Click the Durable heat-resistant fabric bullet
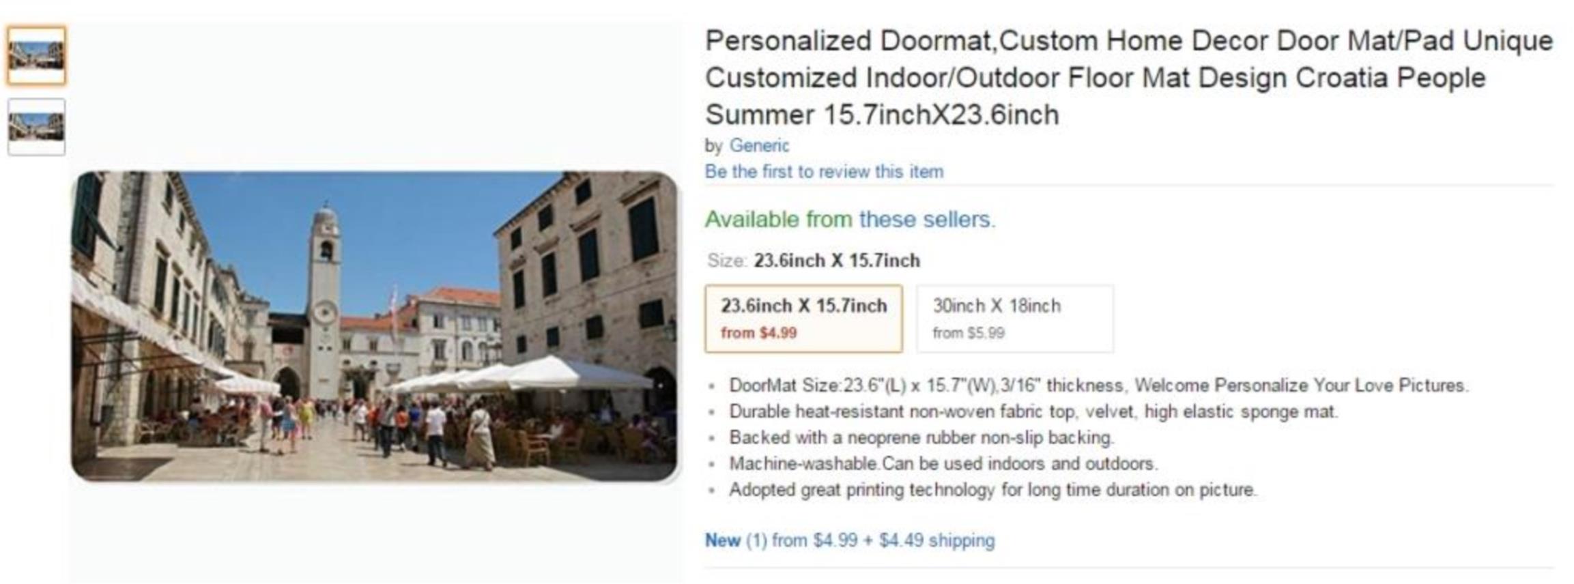The height and width of the screenshot is (584, 1574). (x=1033, y=411)
